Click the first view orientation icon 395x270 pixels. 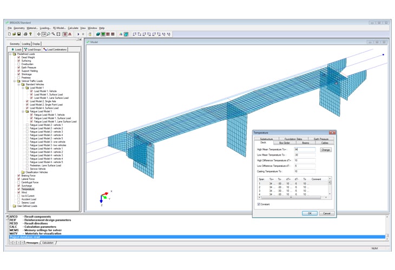click(135, 34)
